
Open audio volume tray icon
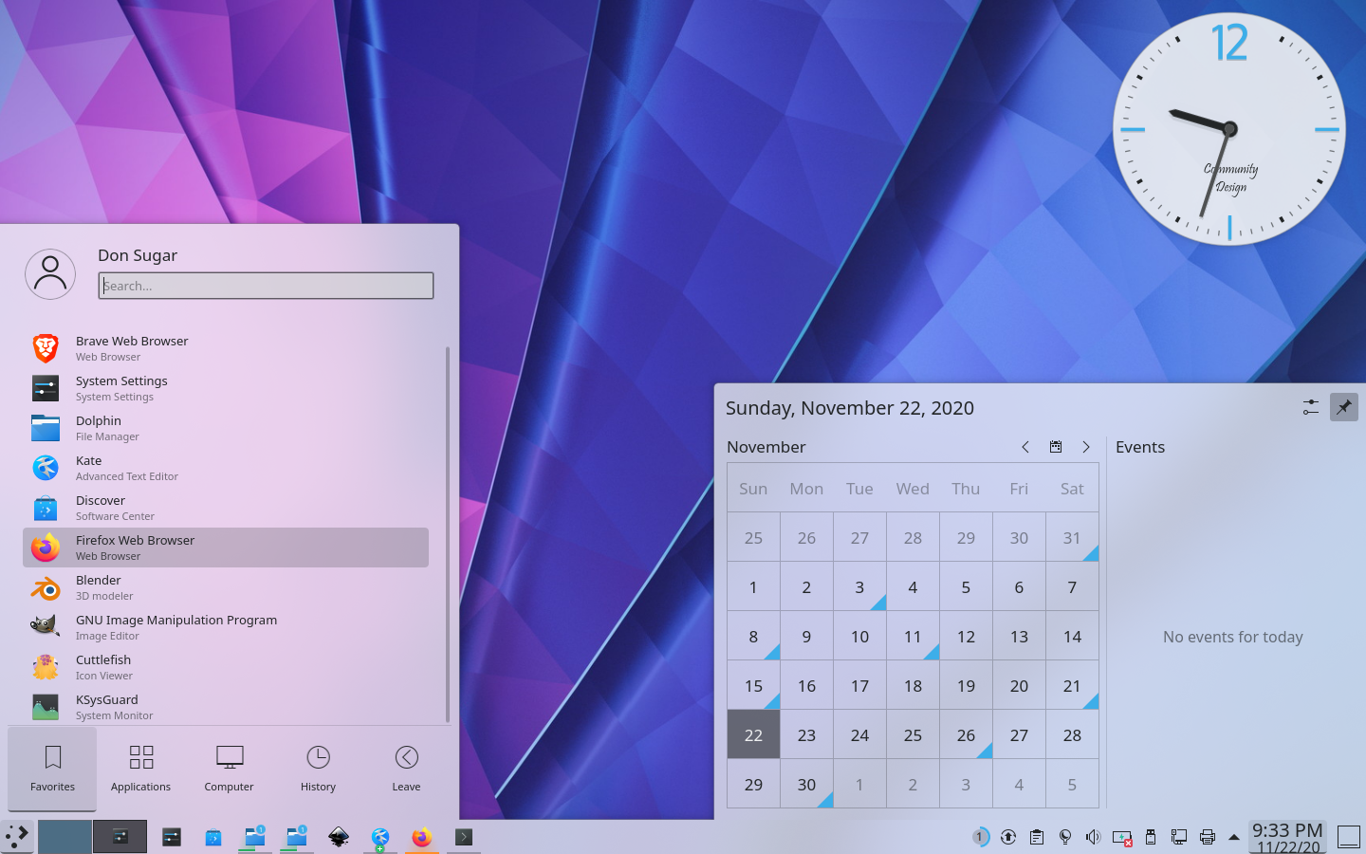1094,837
